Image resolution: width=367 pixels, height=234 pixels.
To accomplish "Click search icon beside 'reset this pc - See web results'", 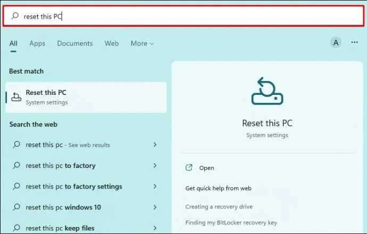I will point(16,144).
